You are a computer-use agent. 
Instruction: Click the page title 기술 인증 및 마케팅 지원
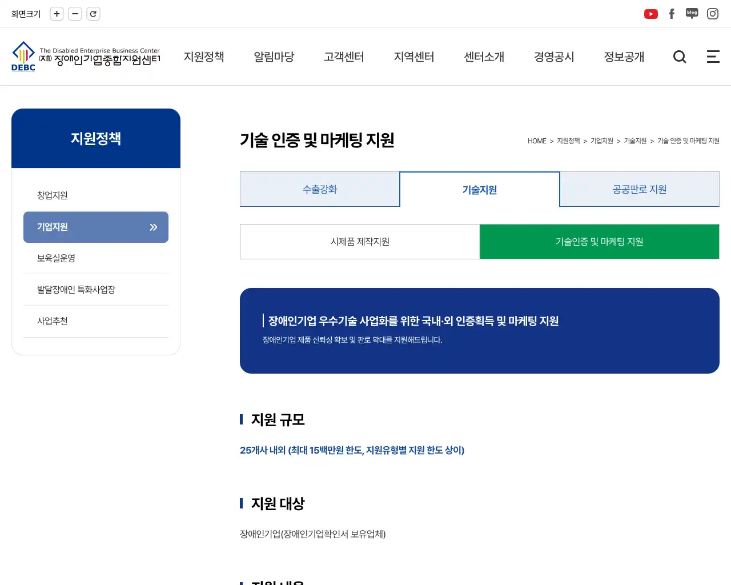tap(317, 141)
